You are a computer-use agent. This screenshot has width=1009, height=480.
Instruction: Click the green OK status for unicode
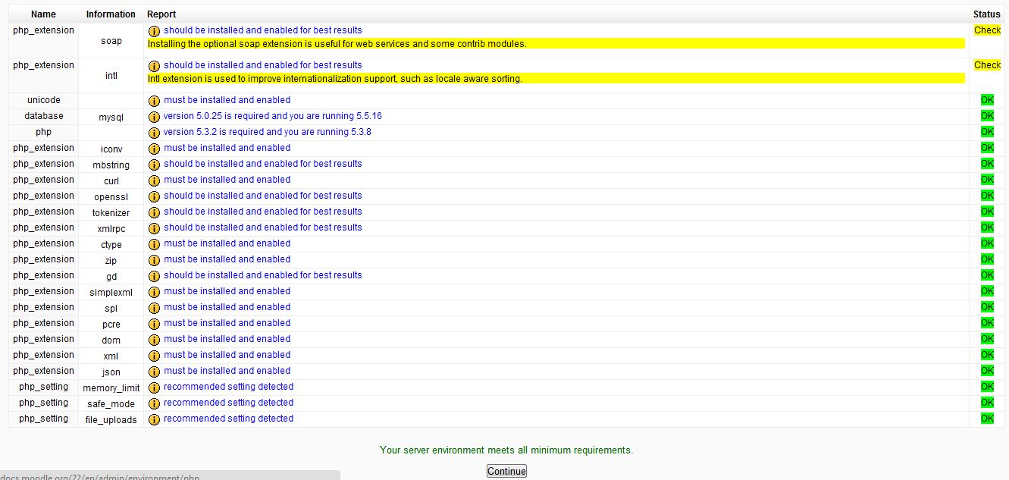pos(987,100)
